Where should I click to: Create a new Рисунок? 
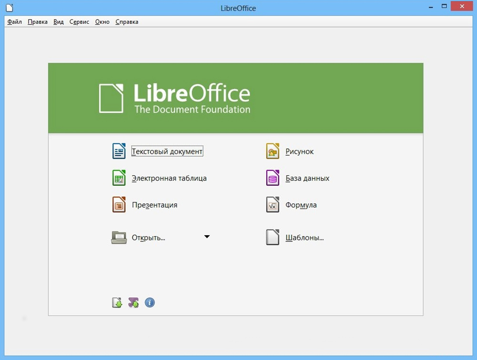point(300,151)
